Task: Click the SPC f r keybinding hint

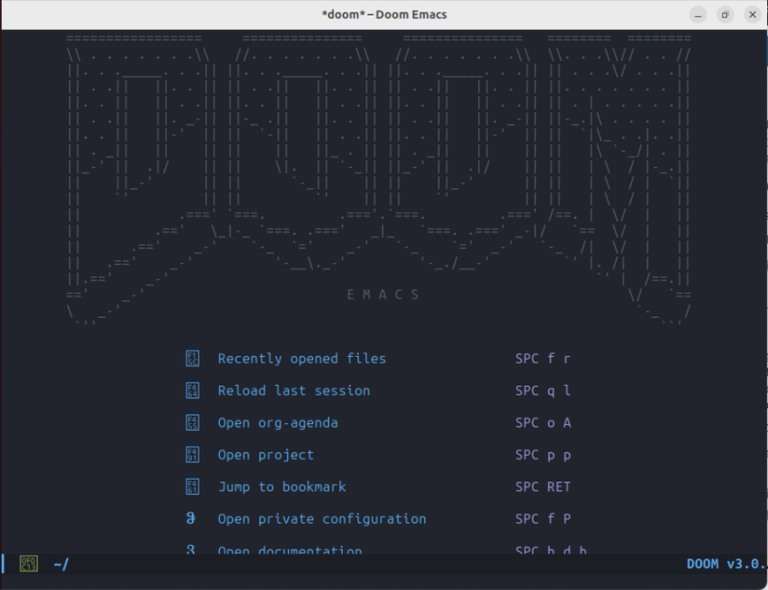Action: [x=542, y=358]
